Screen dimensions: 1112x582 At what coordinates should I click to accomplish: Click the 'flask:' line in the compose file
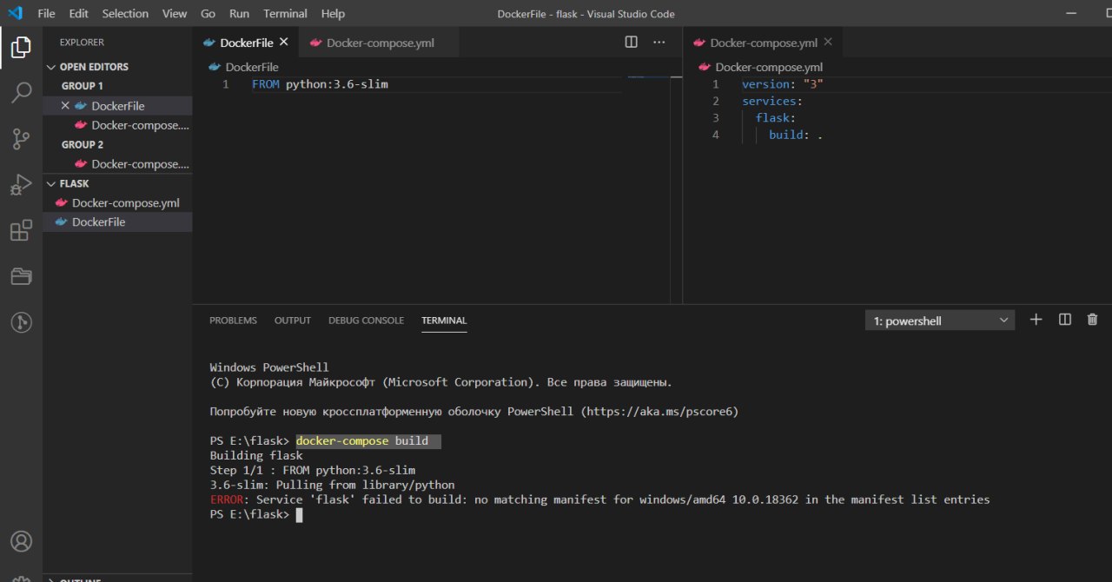click(776, 117)
